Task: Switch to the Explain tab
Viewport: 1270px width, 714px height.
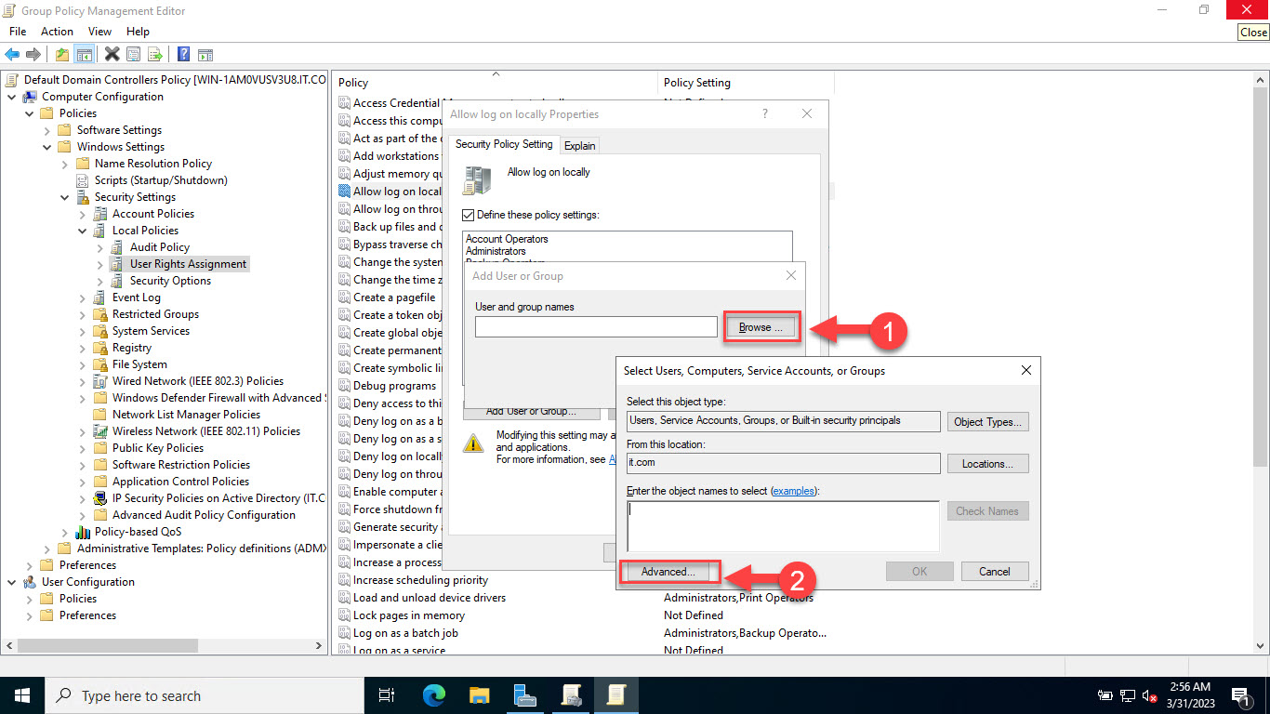Action: [579, 145]
